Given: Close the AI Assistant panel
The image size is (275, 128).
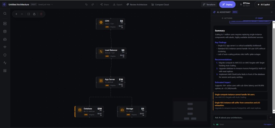Looking at the screenshot, I should pyautogui.click(x=272, y=12).
